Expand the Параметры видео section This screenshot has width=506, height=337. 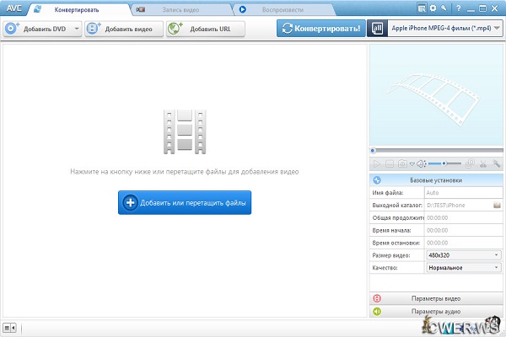click(436, 298)
